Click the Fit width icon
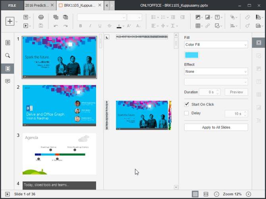The width and height of the screenshot is (266, 199). [x=206, y=194]
